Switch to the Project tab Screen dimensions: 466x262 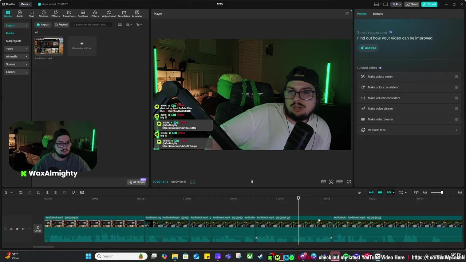coord(362,14)
